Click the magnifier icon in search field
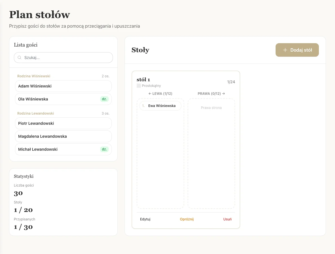The width and height of the screenshot is (335, 254). 20,58
